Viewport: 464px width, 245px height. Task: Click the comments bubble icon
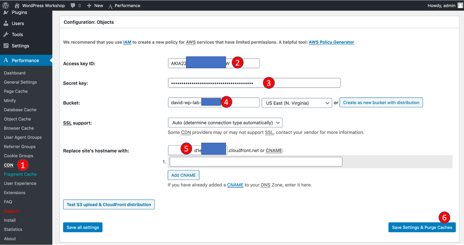click(x=73, y=6)
